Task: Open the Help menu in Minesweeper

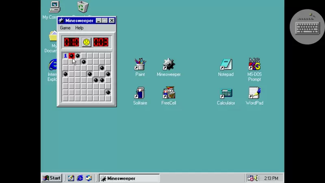Action: (79, 28)
